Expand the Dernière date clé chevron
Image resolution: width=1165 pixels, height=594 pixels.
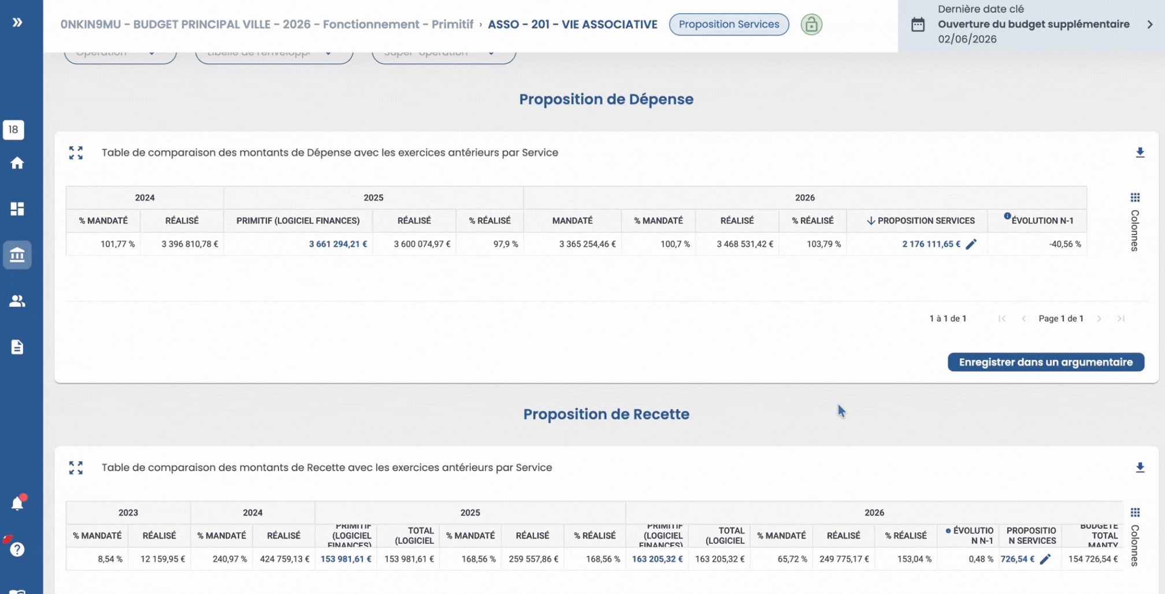coord(1149,24)
